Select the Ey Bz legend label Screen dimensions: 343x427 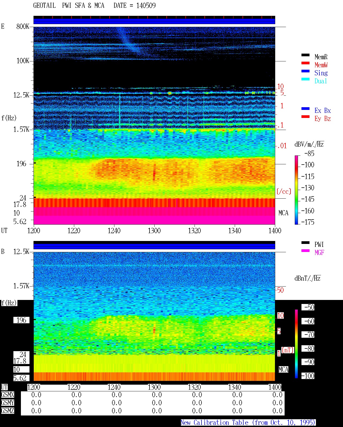coord(323,118)
